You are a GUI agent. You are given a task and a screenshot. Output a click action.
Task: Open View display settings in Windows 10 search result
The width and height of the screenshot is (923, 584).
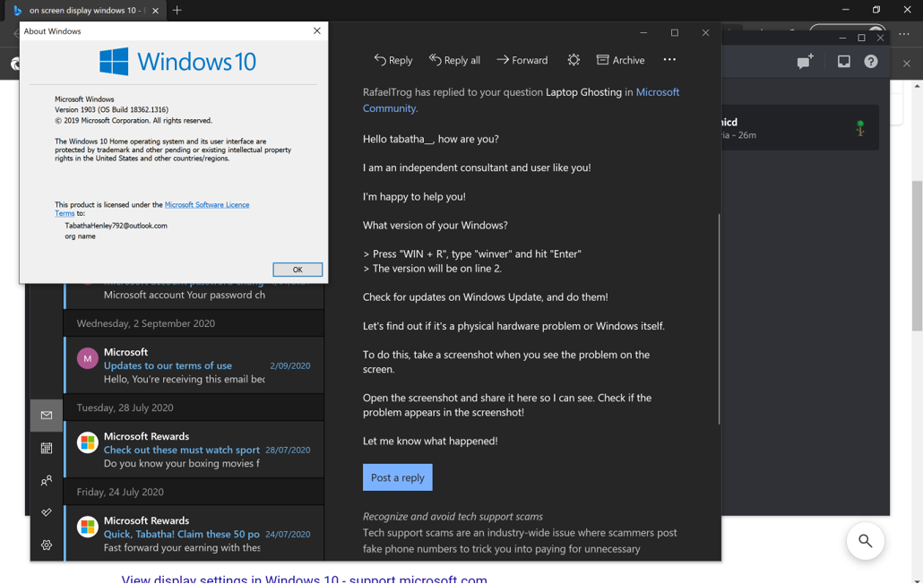tap(305, 579)
